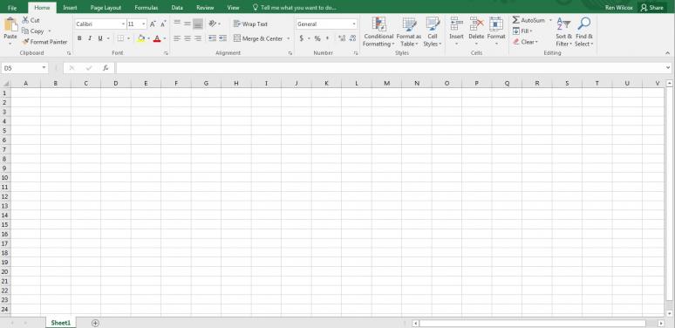Click Merge & Center button
This screenshot has height=328, width=675.
pos(258,38)
